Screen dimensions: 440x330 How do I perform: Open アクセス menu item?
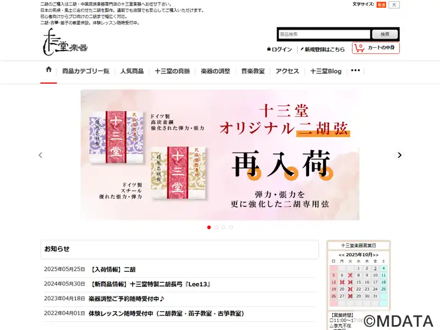click(287, 71)
